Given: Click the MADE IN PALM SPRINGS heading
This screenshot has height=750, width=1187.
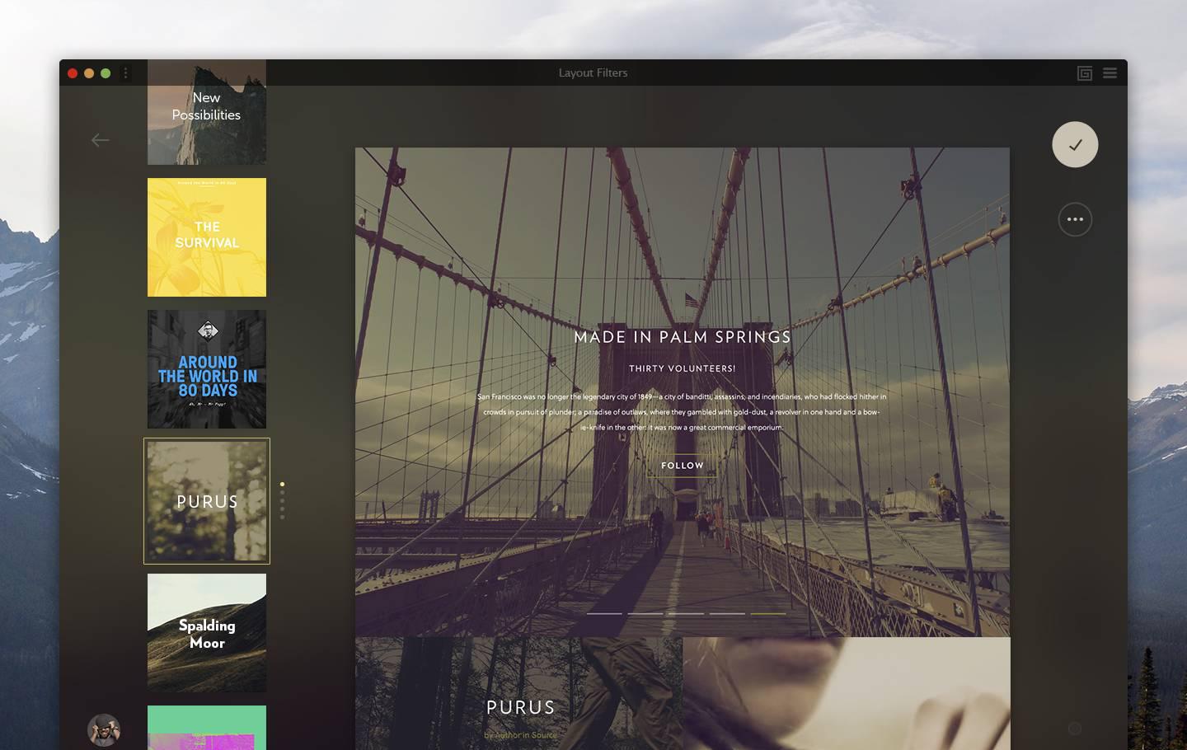Looking at the screenshot, I should tap(683, 337).
